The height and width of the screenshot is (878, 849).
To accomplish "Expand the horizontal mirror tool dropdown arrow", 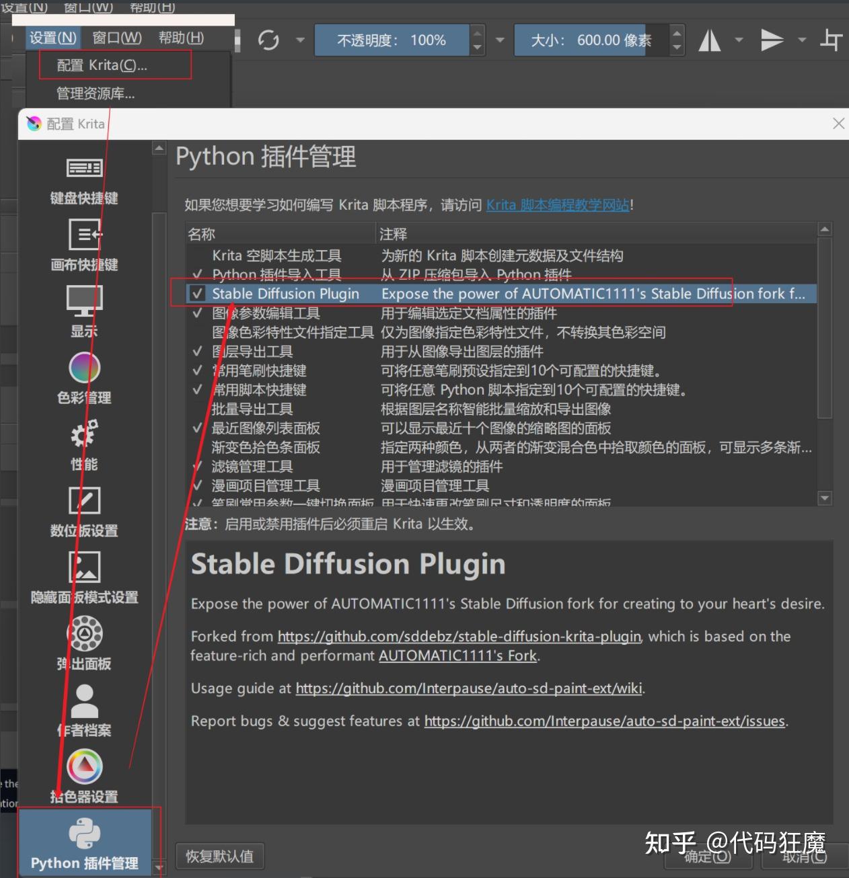I will click(739, 40).
